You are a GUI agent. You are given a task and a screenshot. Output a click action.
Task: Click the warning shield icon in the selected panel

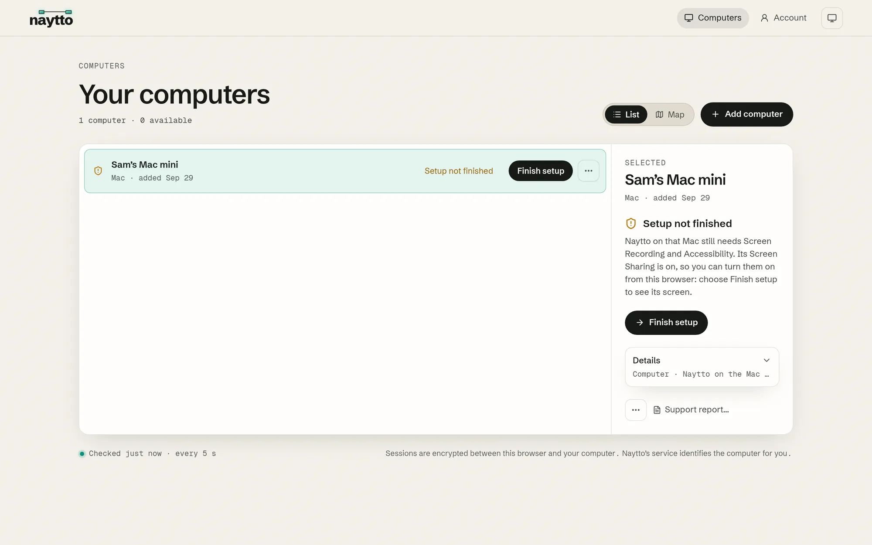pyautogui.click(x=631, y=224)
